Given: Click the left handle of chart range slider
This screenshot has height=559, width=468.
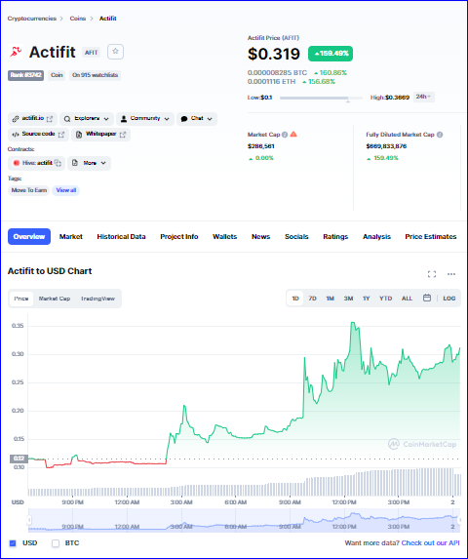Looking at the screenshot, I should [x=29, y=520].
